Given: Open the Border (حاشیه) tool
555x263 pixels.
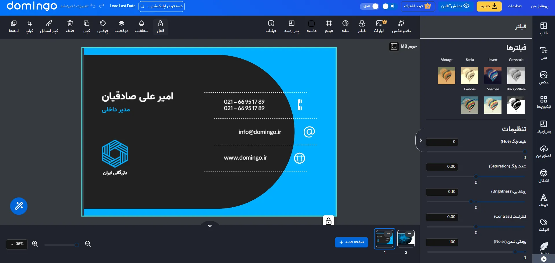Looking at the screenshot, I should 311,27.
